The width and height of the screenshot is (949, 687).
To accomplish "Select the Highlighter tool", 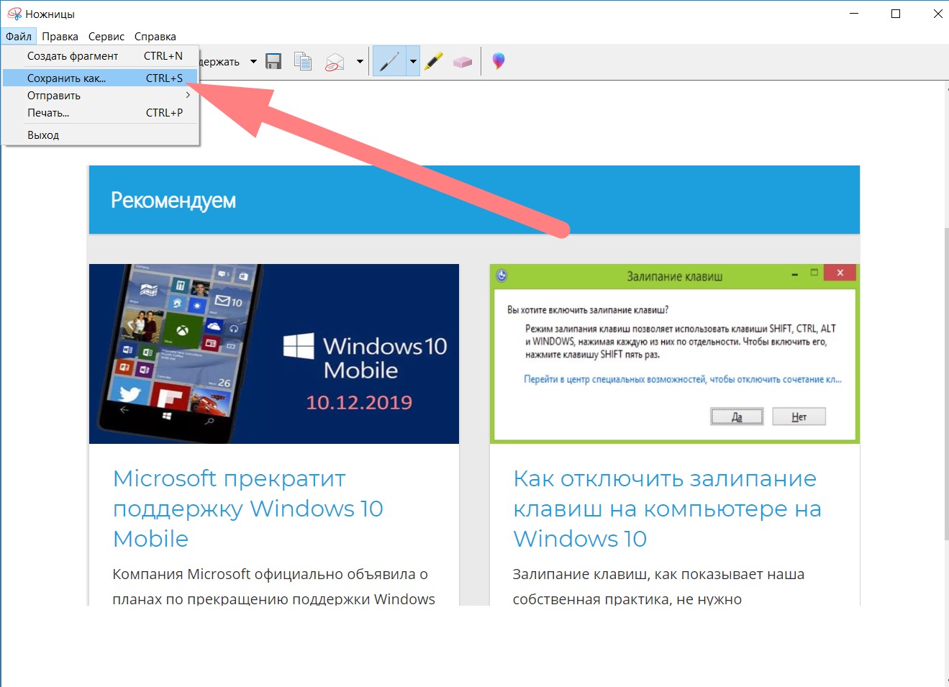I will [x=433, y=62].
